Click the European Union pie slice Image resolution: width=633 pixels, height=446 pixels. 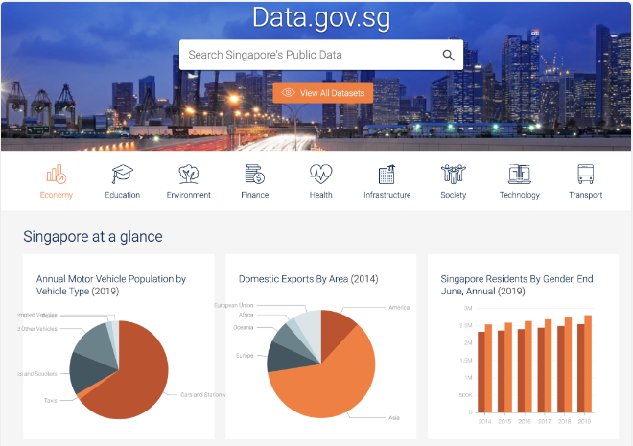pyautogui.click(x=310, y=325)
